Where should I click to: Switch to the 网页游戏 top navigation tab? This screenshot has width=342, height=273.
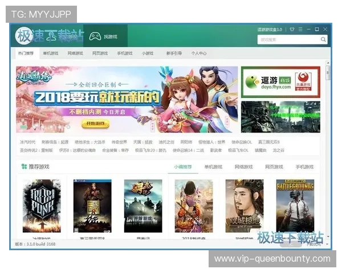(100, 53)
